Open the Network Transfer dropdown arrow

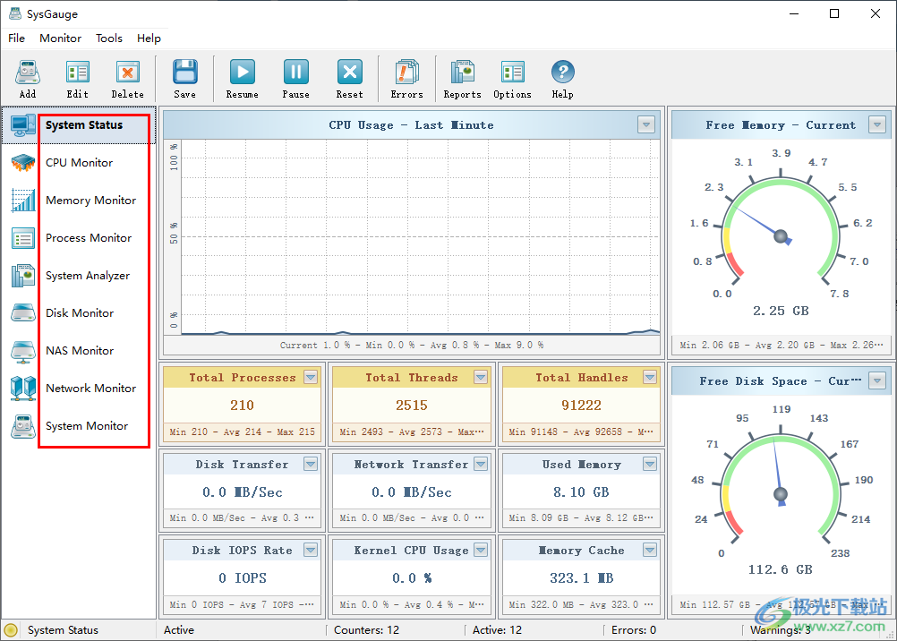481,464
